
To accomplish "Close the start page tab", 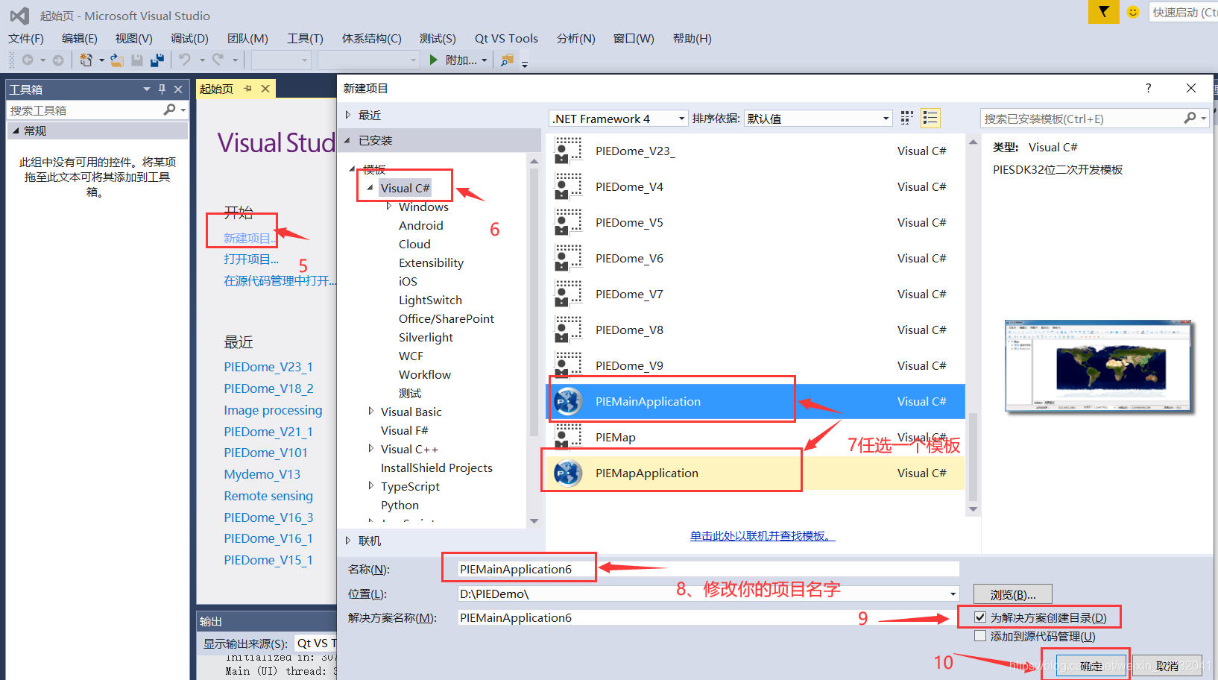I will click(265, 88).
